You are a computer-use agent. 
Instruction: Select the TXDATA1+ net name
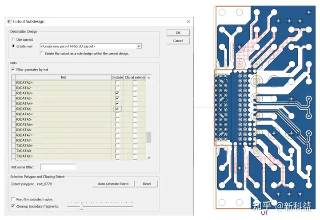(x=24, y=156)
